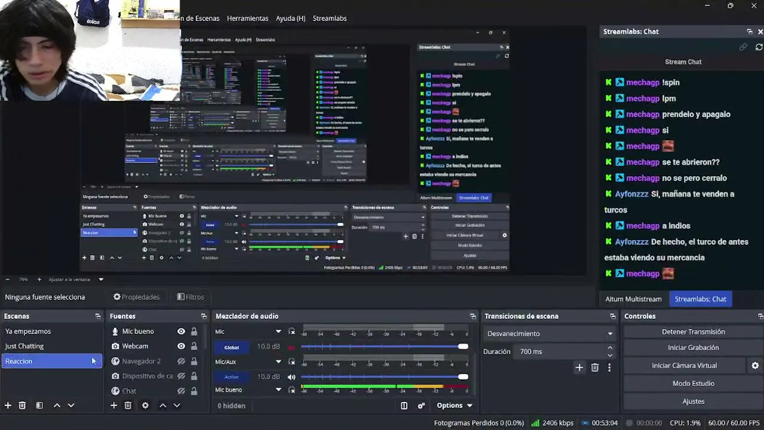The width and height of the screenshot is (764, 430).
Task: Open the Mic channel dropdown arrow
Action: tap(278, 331)
